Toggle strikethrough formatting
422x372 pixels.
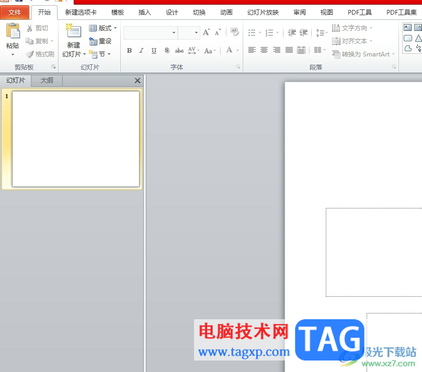179,50
